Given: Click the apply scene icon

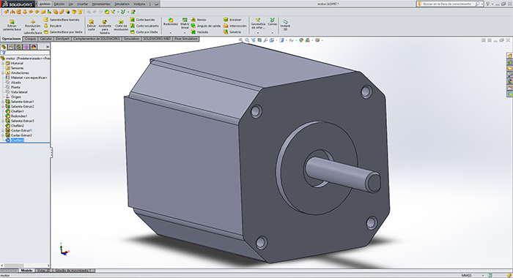Looking at the screenshot, I should [308, 40].
